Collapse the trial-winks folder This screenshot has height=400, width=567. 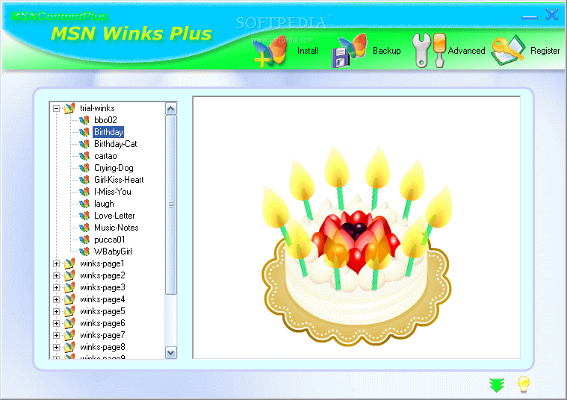click(x=56, y=108)
